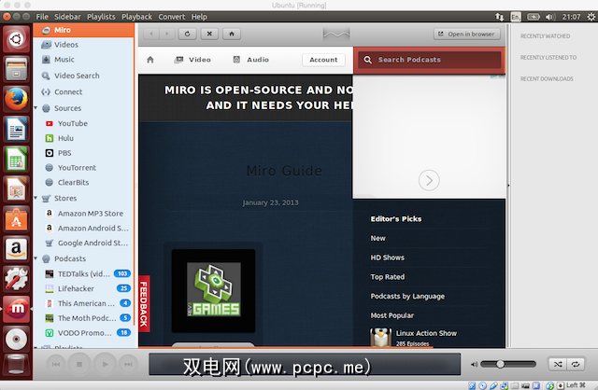Open Podcasts by Language link
The height and width of the screenshot is (390, 598).
point(407,297)
